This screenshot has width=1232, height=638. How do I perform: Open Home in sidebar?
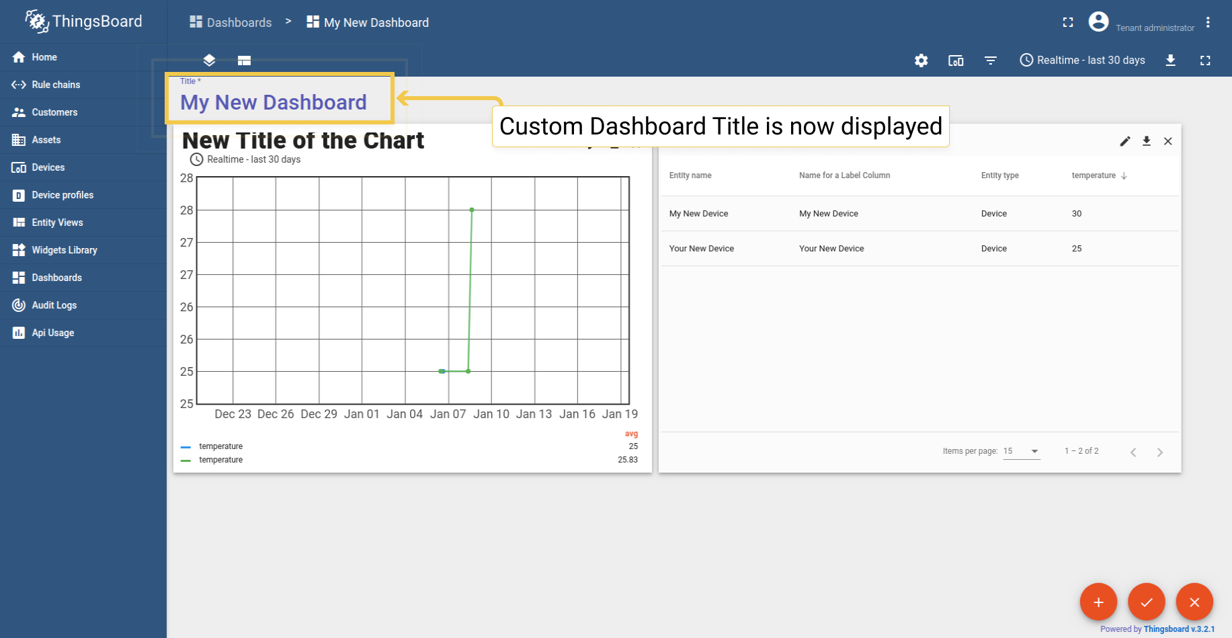pos(83,57)
